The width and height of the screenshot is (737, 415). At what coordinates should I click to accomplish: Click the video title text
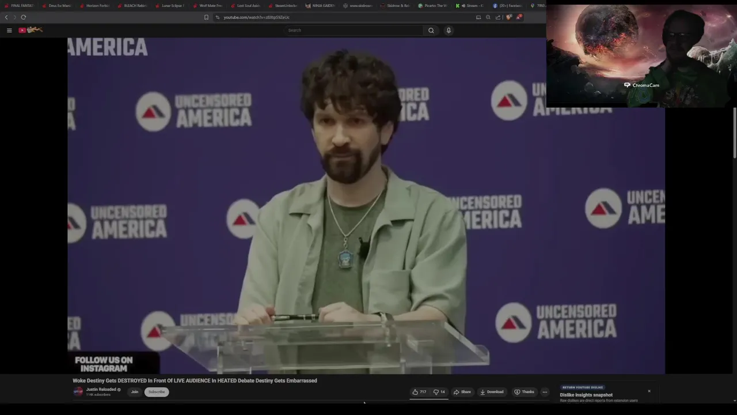click(195, 380)
